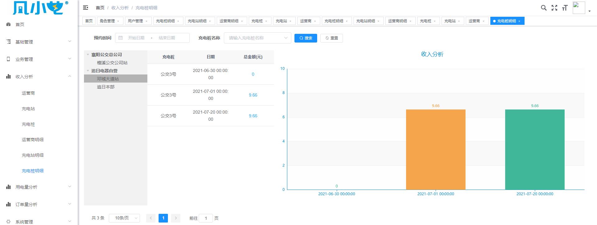This screenshot has width=597, height=225.
Task: Click the blue 搜索 button
Action: click(305, 38)
